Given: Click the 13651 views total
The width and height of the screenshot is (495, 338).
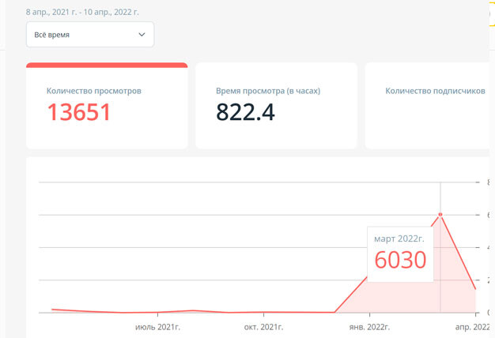Looking at the screenshot, I should 78,112.
